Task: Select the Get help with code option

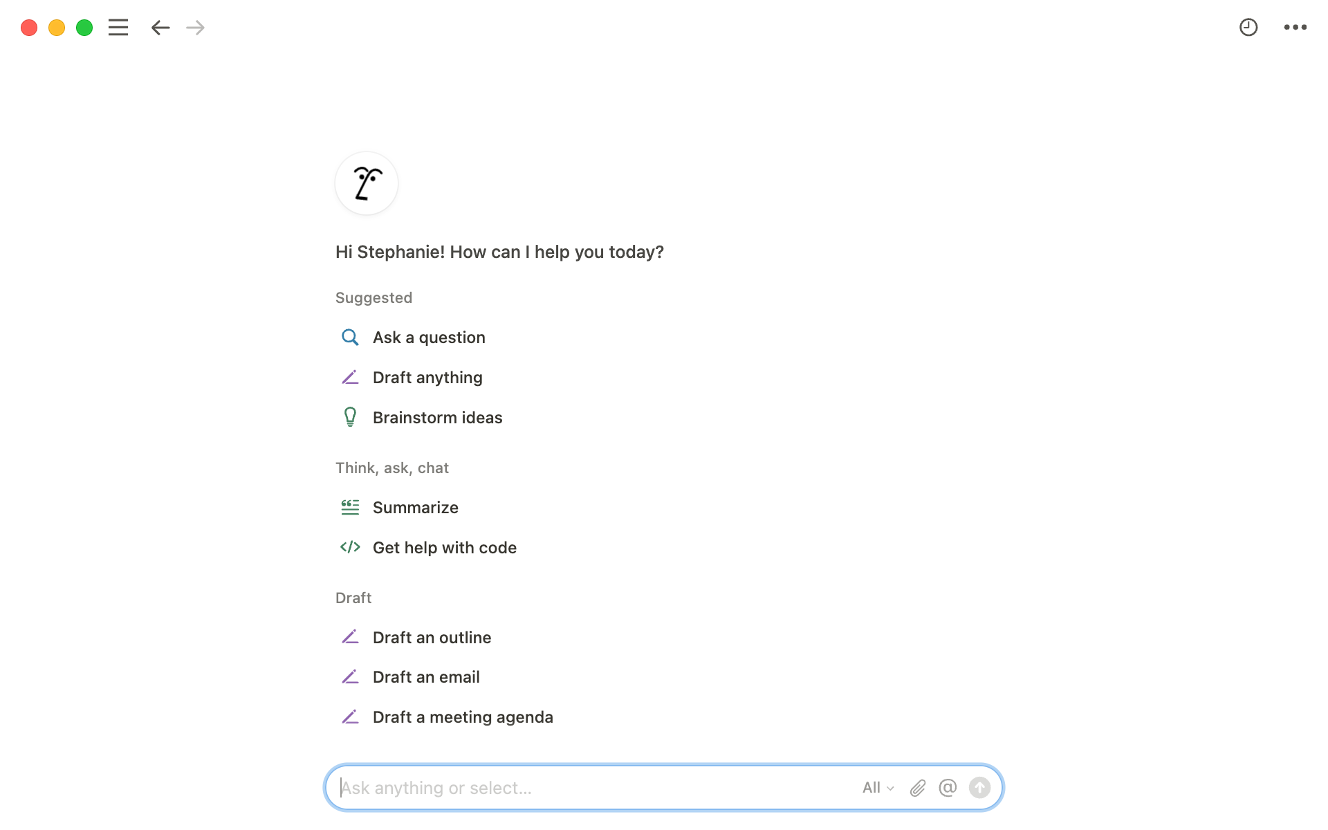Action: coord(445,548)
